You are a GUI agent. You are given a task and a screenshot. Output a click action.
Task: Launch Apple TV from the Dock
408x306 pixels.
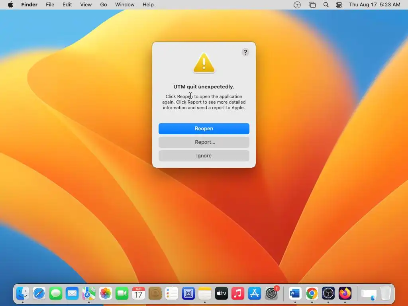click(222, 294)
